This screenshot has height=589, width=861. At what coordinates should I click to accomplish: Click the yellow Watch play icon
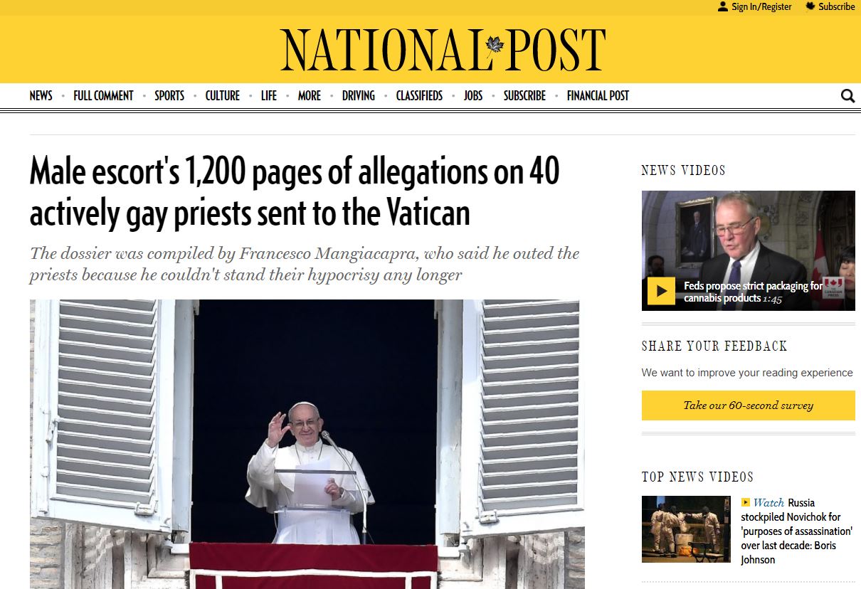[746, 502]
